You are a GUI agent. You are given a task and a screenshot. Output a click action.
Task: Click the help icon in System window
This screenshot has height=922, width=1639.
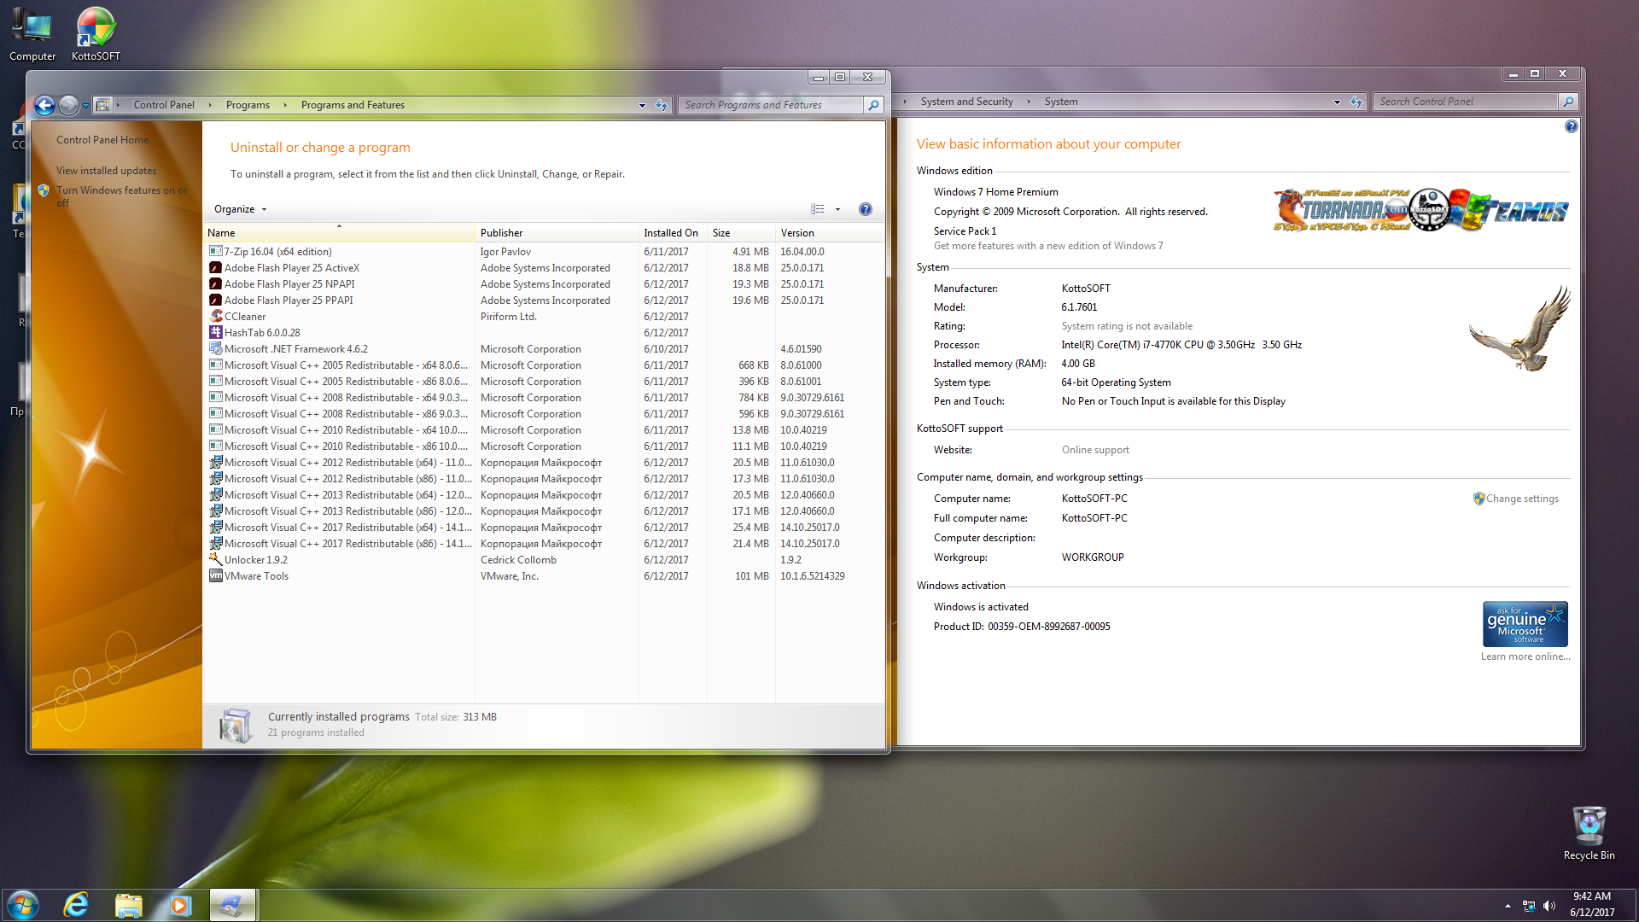1571,126
